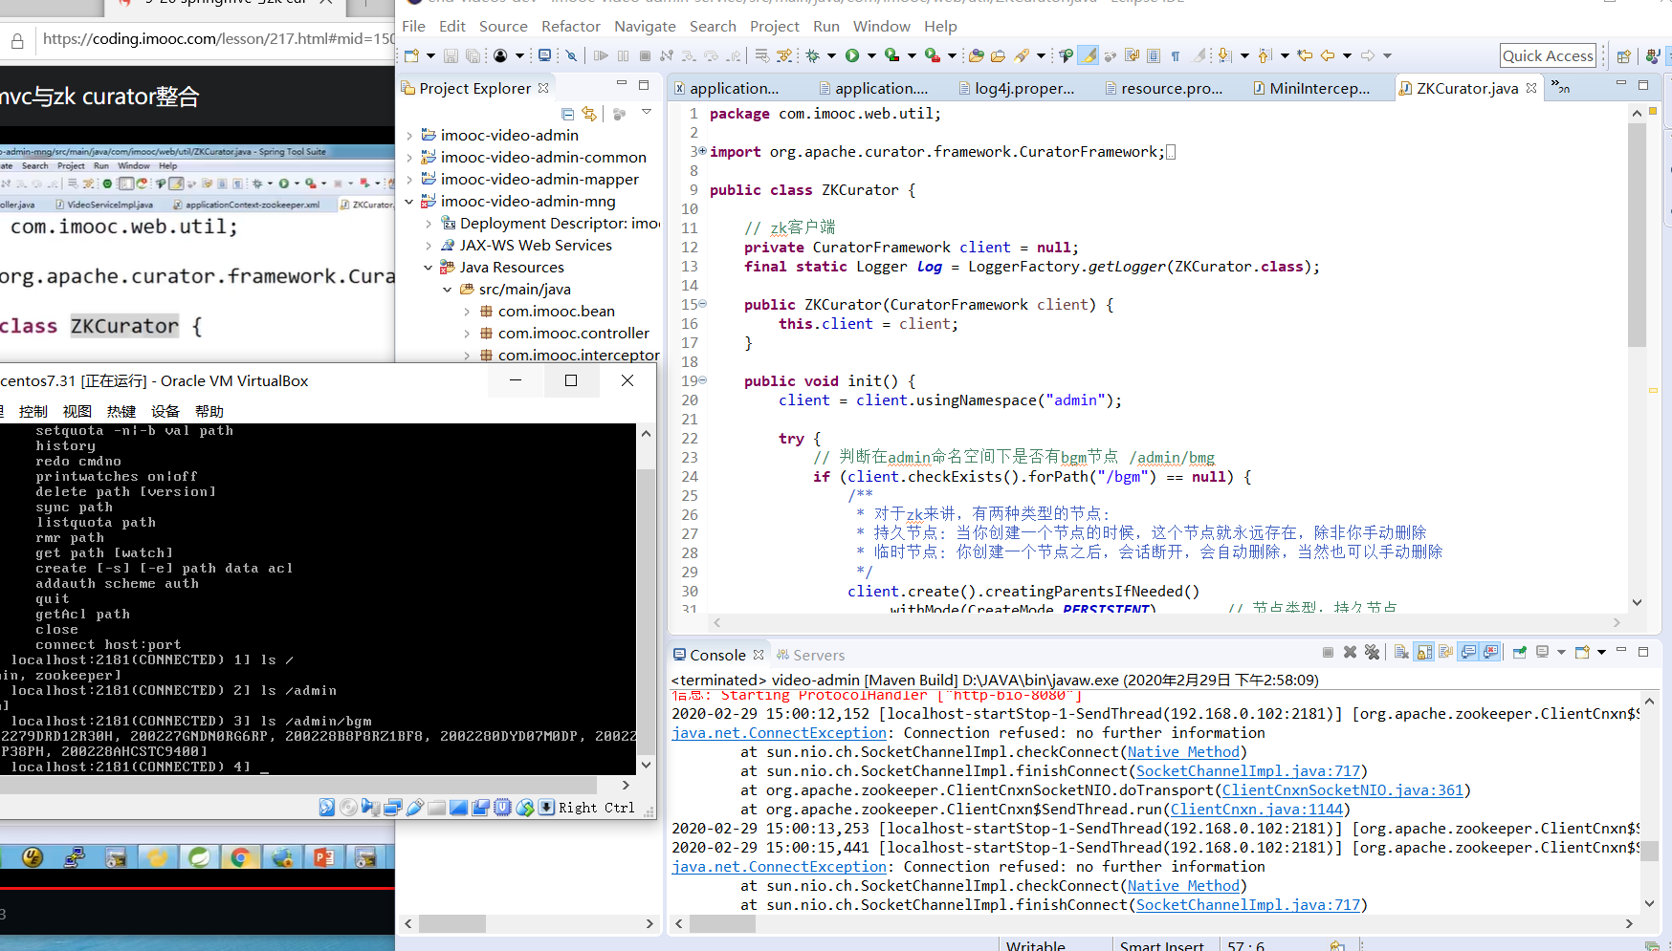The image size is (1672, 951).
Task: Select com.imooc.controller package in tree
Action: tap(573, 334)
